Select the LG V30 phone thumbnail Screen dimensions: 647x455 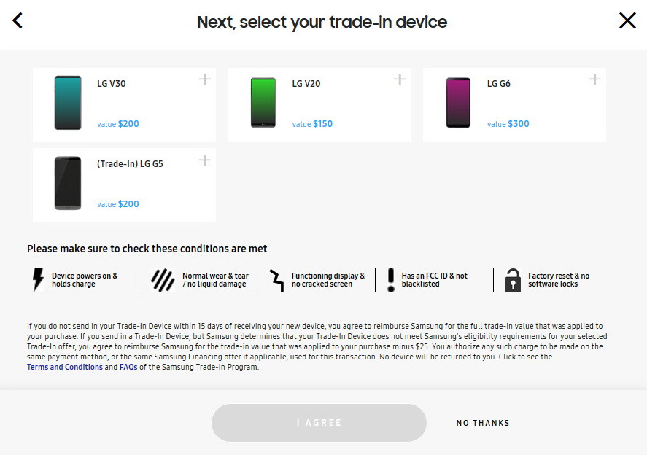coord(68,104)
